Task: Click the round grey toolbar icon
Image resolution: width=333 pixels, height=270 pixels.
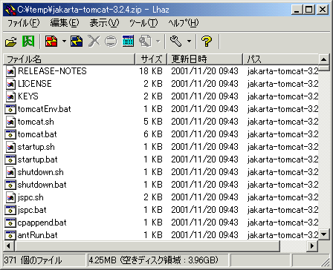Action: 111,42
